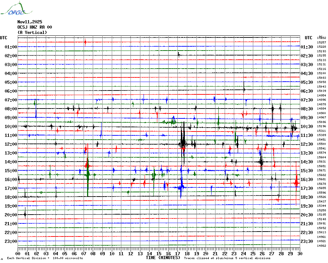The image size is (328, 263).
Task: Click 'Each Vertical Division = 100.00 microvolts' note
Action: coord(45,258)
